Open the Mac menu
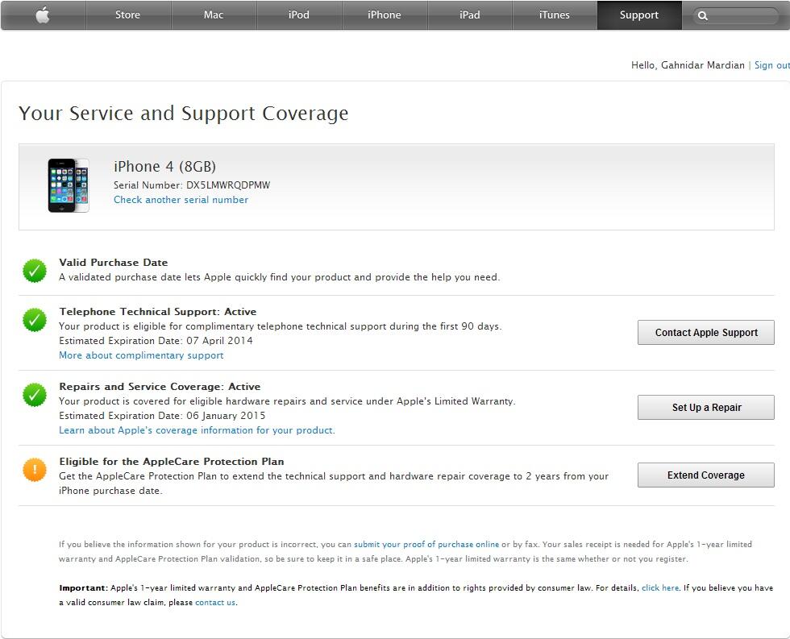This screenshot has height=639, width=790. (214, 15)
